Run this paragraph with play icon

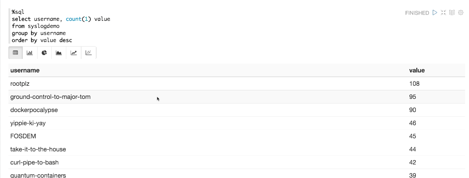(435, 13)
